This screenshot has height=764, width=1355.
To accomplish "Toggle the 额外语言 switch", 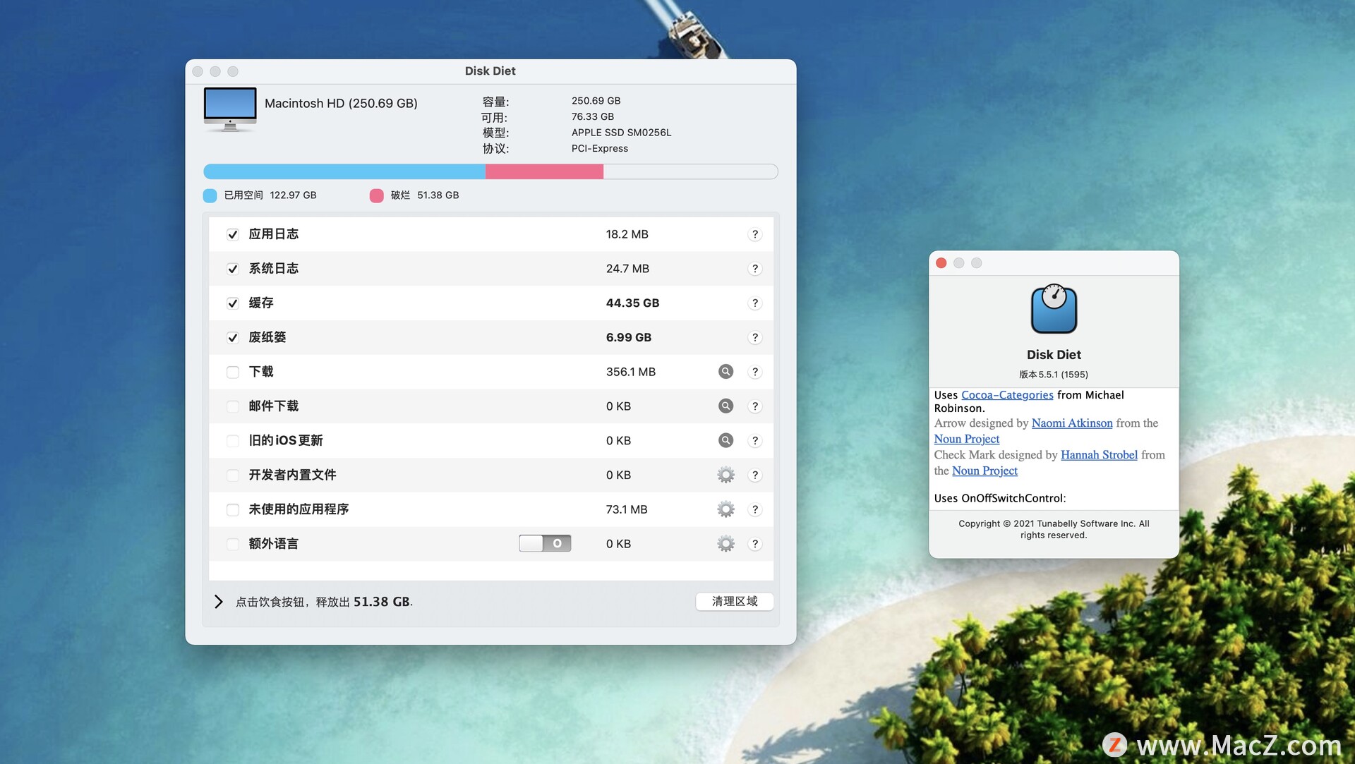I will click(544, 543).
